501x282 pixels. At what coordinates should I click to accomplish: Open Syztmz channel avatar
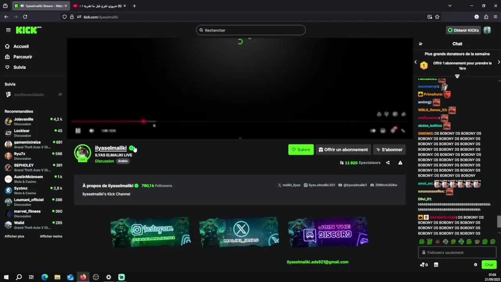click(8, 190)
